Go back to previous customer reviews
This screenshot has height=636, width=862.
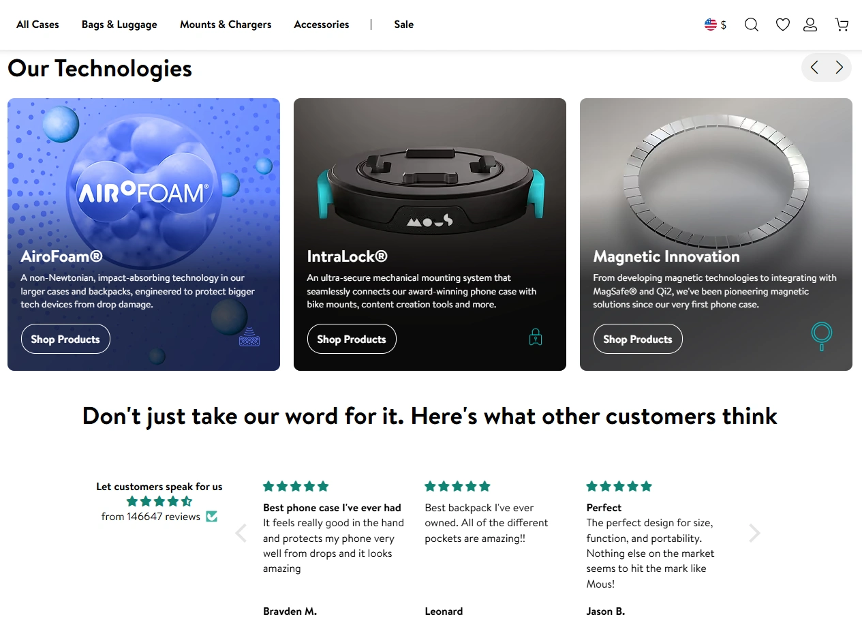tap(241, 533)
